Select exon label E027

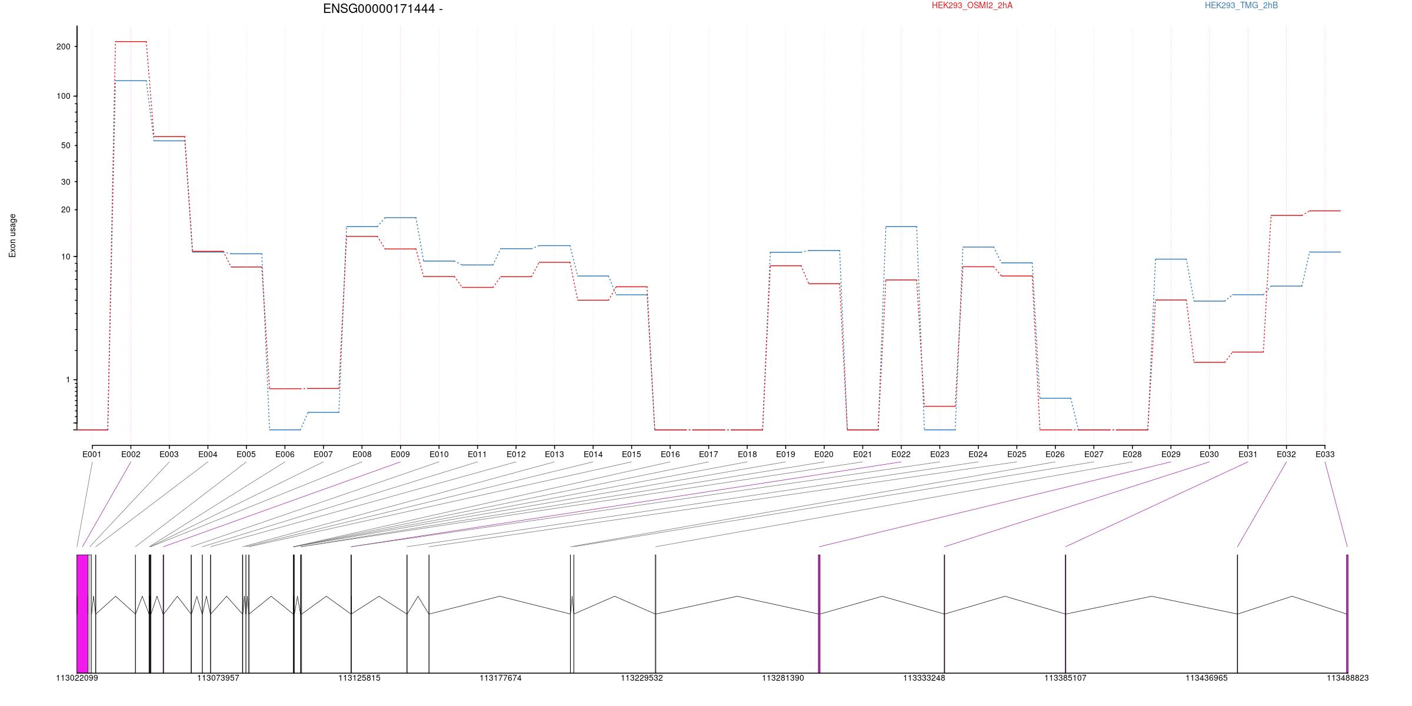click(1094, 454)
